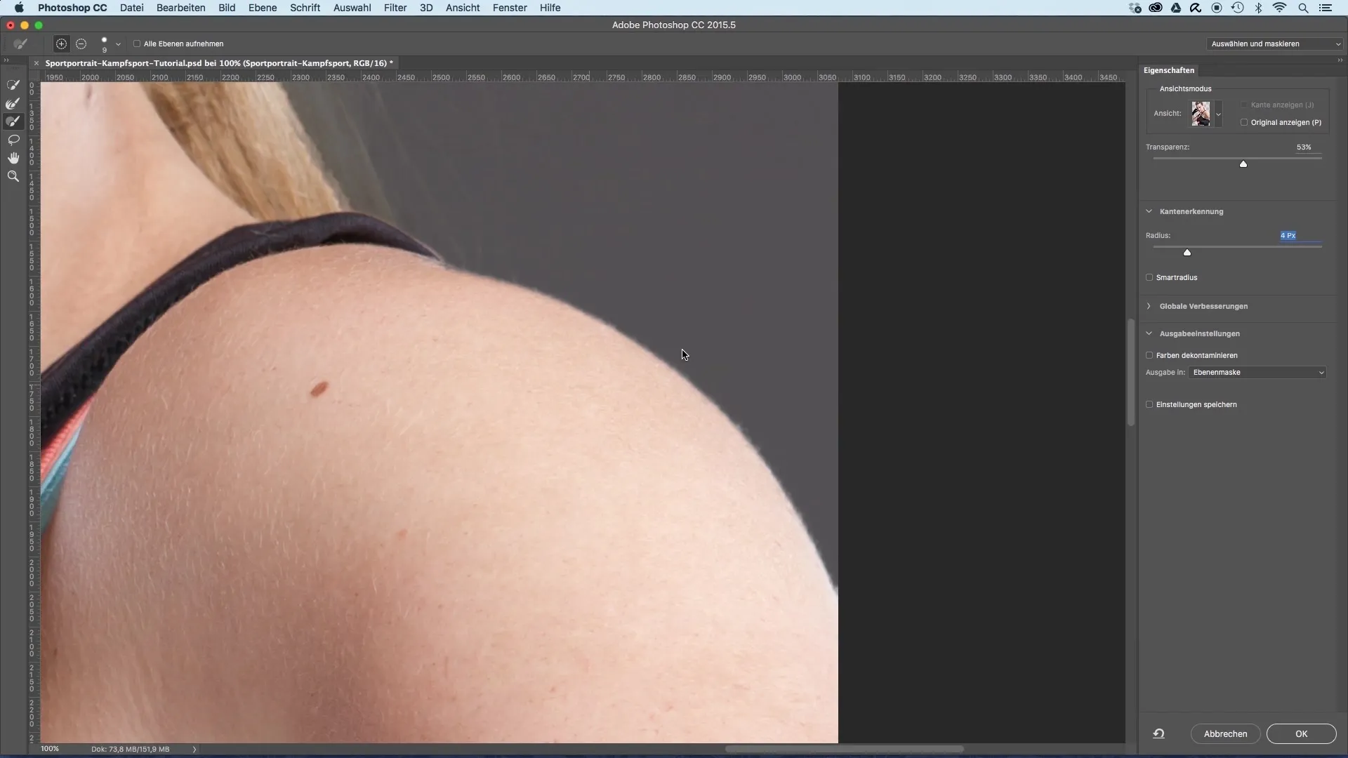This screenshot has height=758, width=1348.
Task: Expand the Globale Verbesserungen section
Action: click(1149, 306)
